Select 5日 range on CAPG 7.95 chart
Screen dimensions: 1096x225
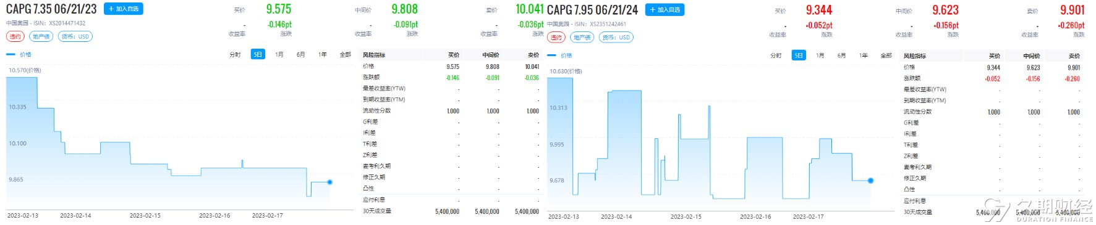[799, 55]
